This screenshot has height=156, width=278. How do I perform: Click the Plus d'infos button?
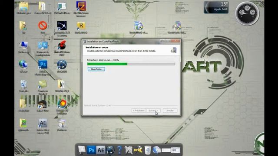[x=96, y=69]
